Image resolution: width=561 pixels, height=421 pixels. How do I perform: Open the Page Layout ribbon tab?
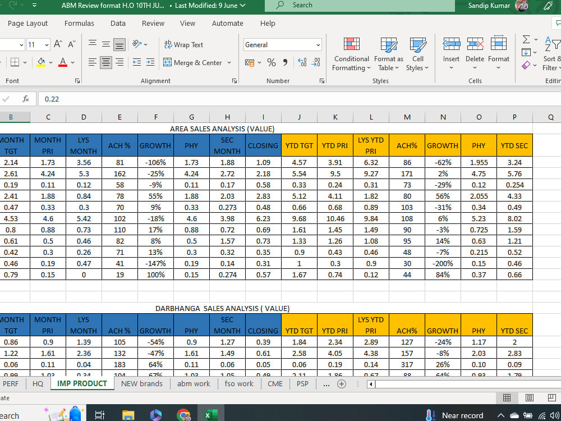27,23
